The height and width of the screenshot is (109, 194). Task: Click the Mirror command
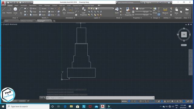(42, 12)
